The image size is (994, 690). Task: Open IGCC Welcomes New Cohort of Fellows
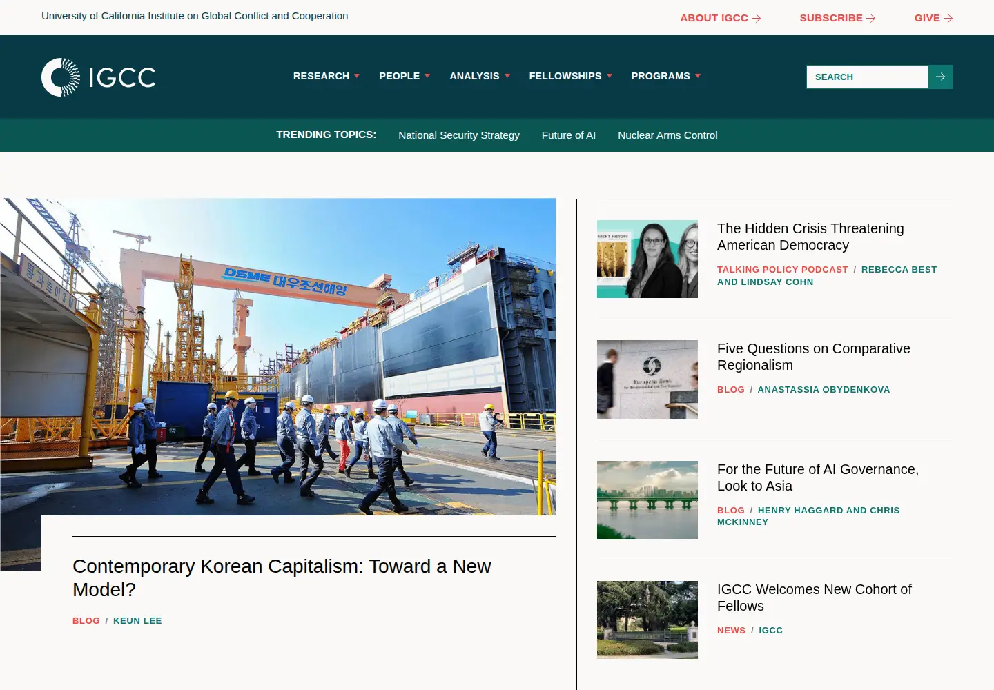point(815,598)
